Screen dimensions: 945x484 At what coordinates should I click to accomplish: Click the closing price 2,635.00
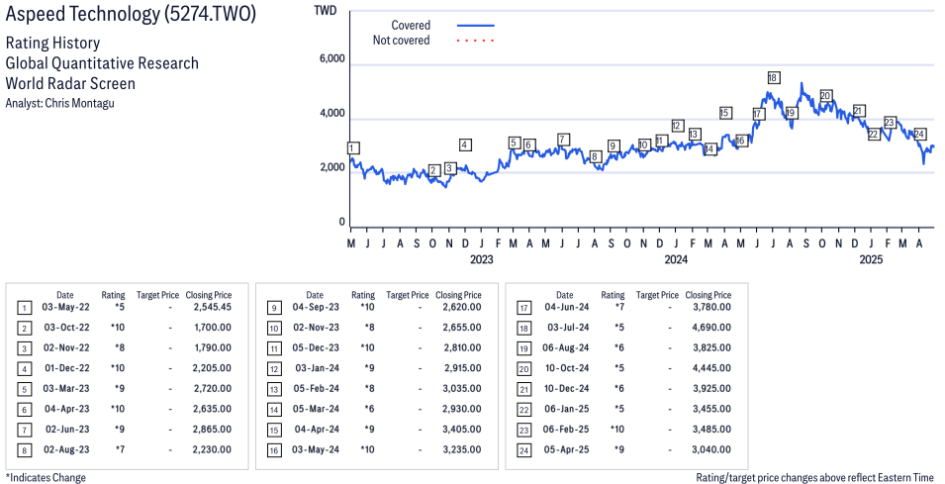[213, 409]
